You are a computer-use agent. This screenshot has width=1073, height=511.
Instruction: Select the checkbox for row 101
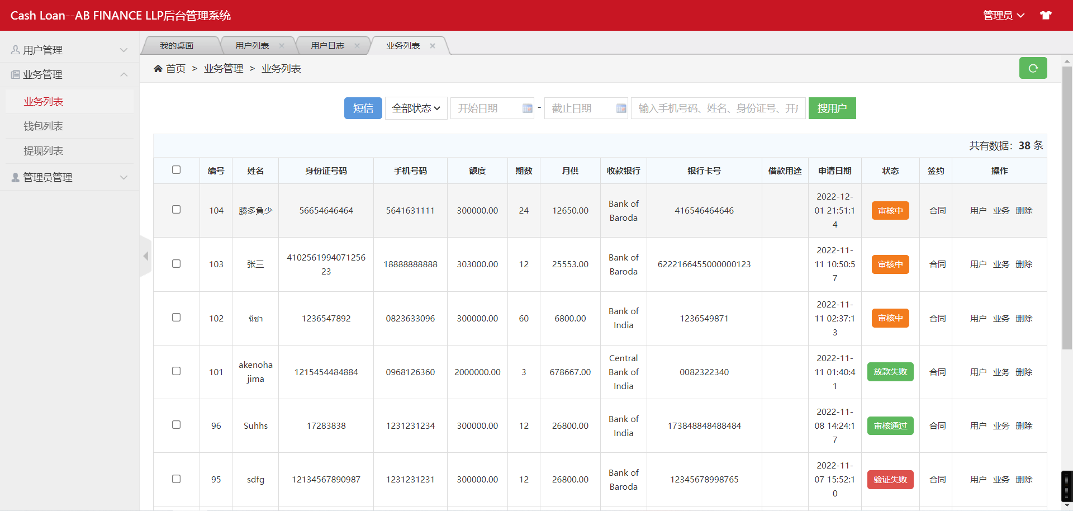177,371
